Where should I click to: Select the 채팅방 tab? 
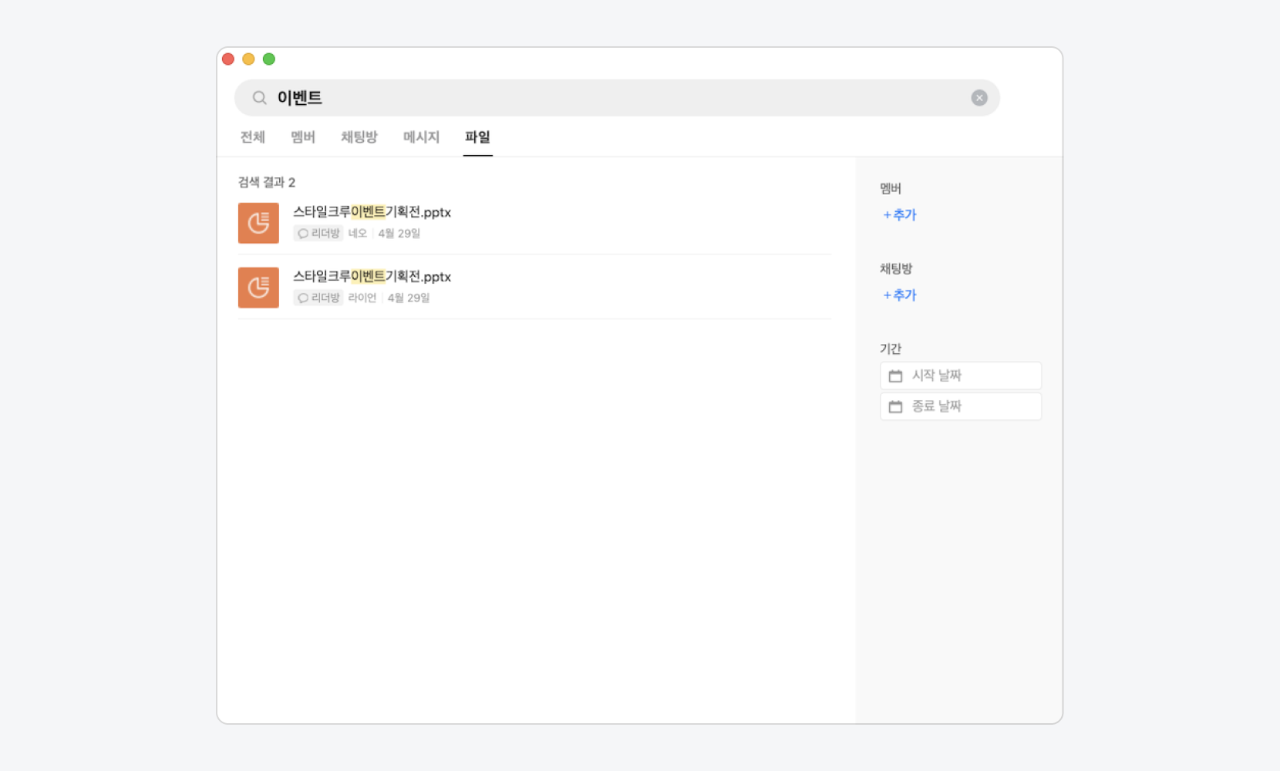coord(359,137)
